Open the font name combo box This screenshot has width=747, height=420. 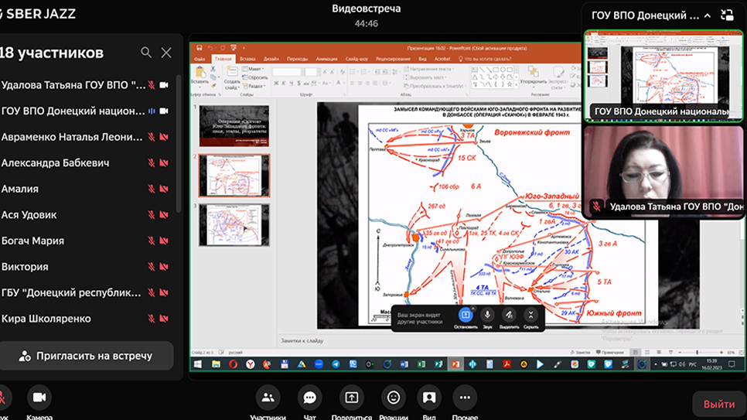coord(288,72)
